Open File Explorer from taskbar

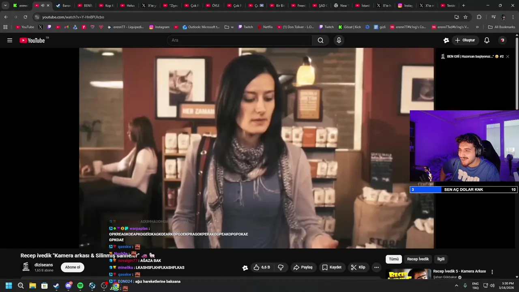[x=32, y=286]
